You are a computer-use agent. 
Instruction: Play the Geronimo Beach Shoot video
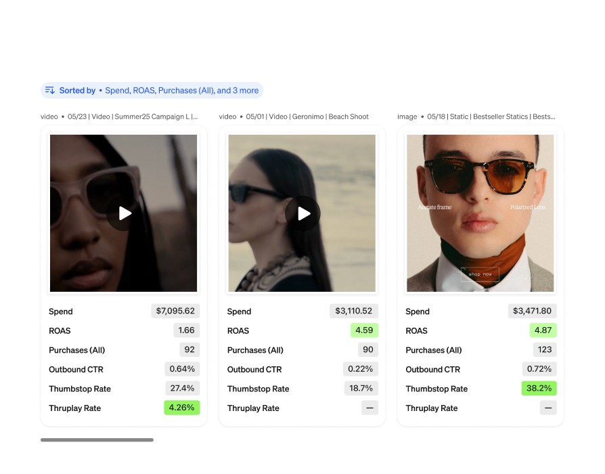coord(303,213)
